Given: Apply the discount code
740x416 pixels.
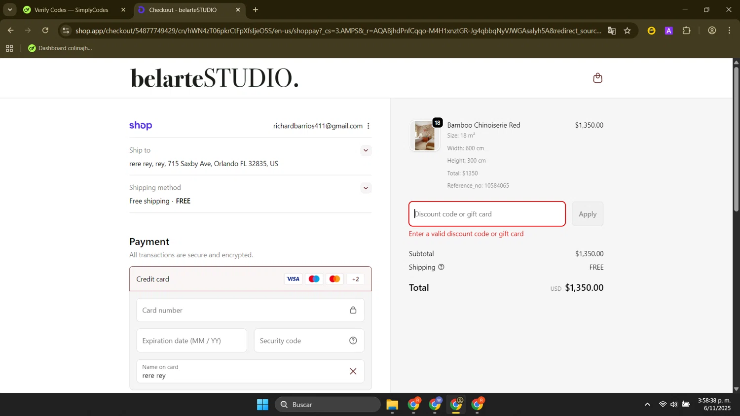Looking at the screenshot, I should tap(588, 214).
